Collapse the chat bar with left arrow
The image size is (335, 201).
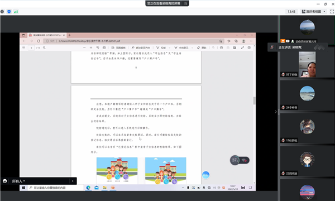[x=73, y=181]
